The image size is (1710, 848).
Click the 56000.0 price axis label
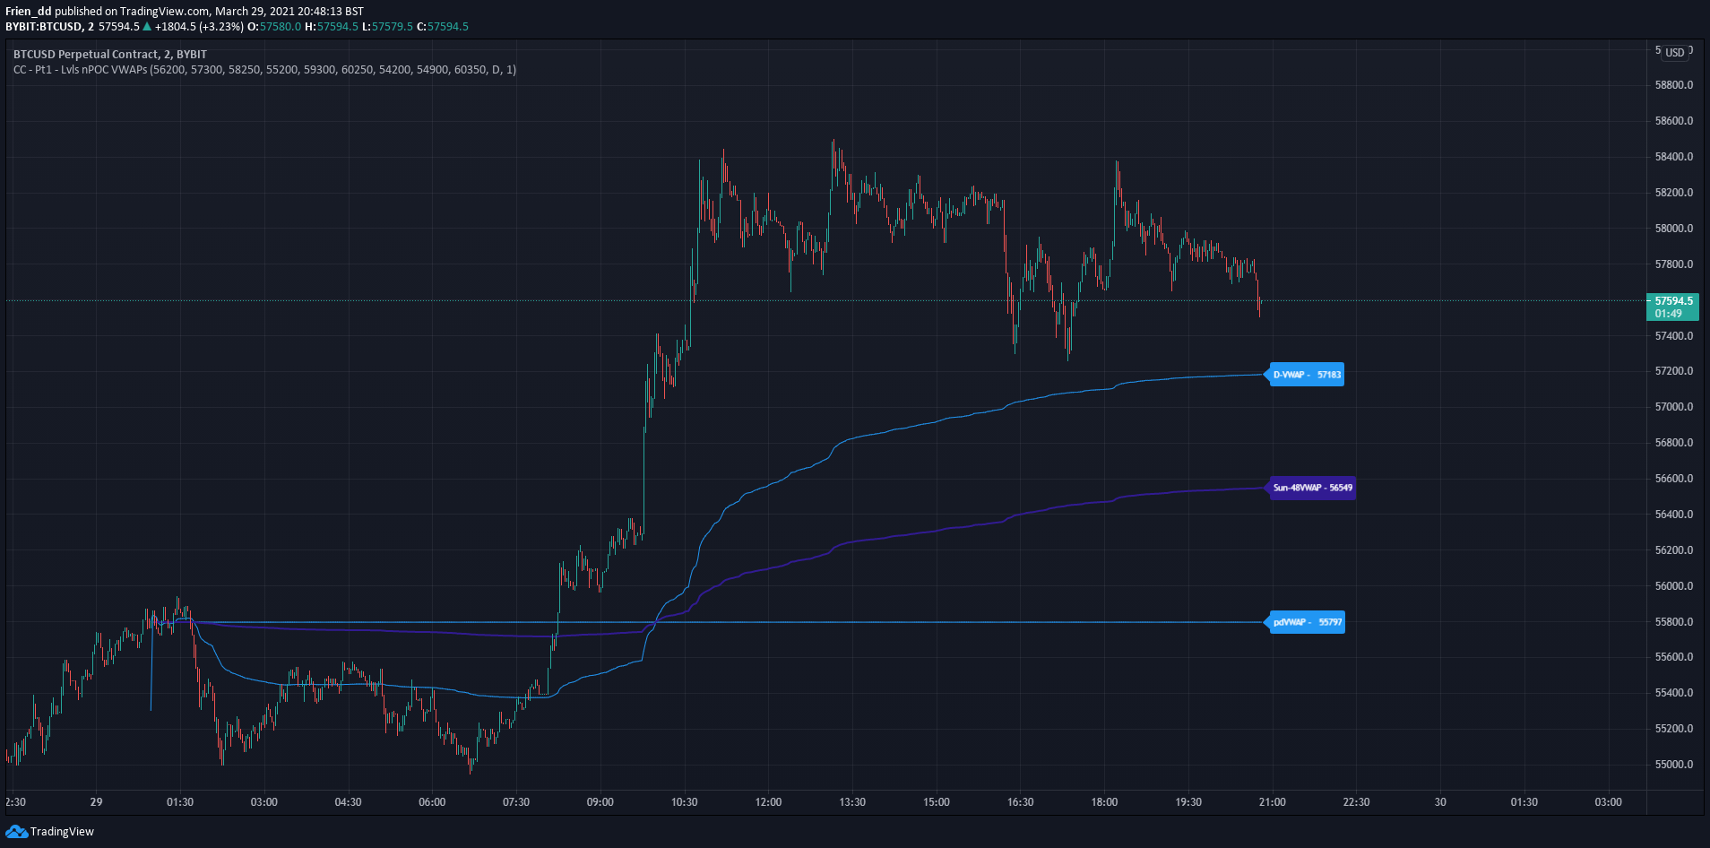click(x=1674, y=586)
